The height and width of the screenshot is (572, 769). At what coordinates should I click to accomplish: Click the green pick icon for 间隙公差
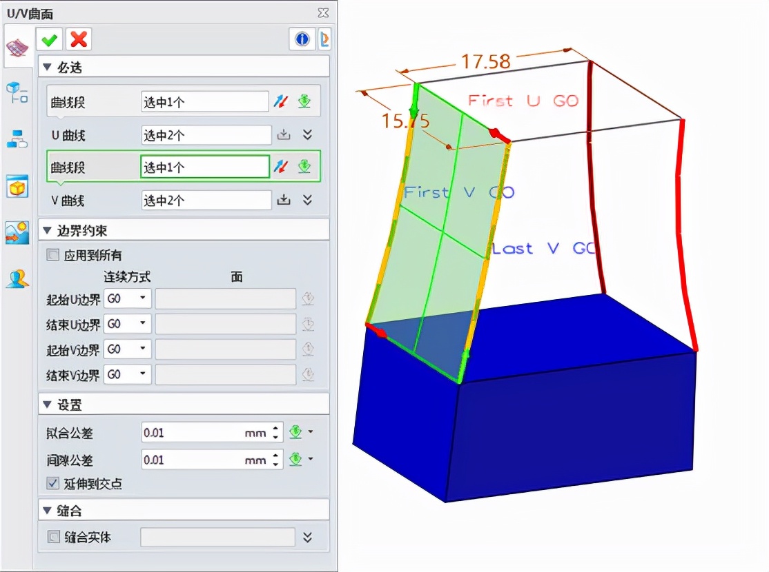tap(295, 460)
